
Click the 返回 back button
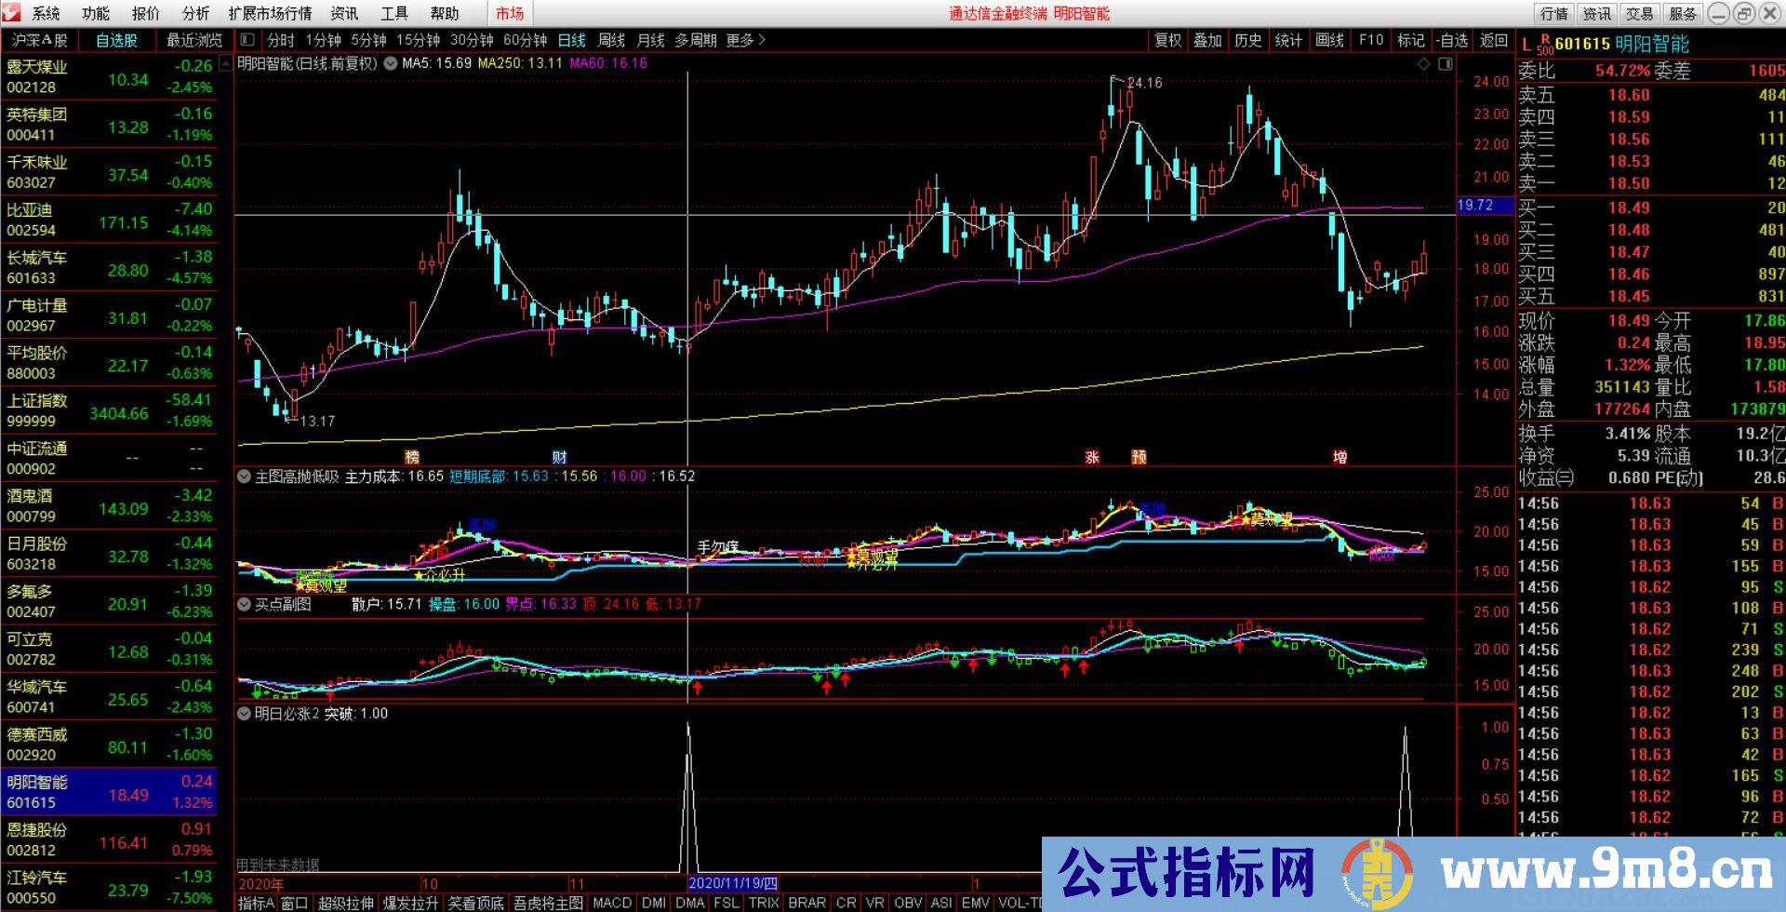1494,40
